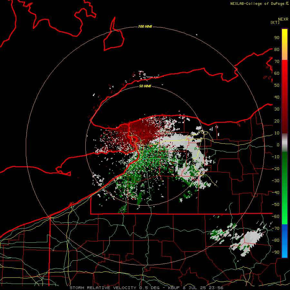Click the -60 value on velocity scale
290x290 pixels.
pyautogui.click(x=275, y=217)
